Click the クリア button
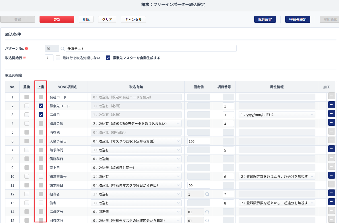 click(x=107, y=19)
